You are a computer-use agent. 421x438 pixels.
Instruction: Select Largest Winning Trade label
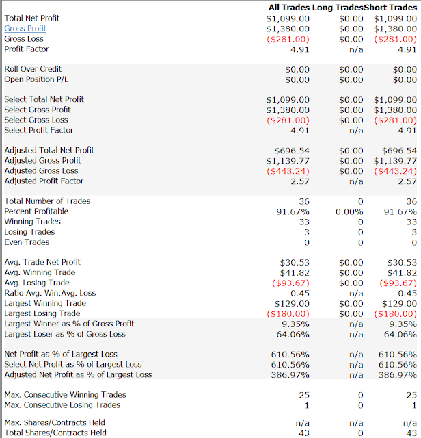click(x=45, y=303)
